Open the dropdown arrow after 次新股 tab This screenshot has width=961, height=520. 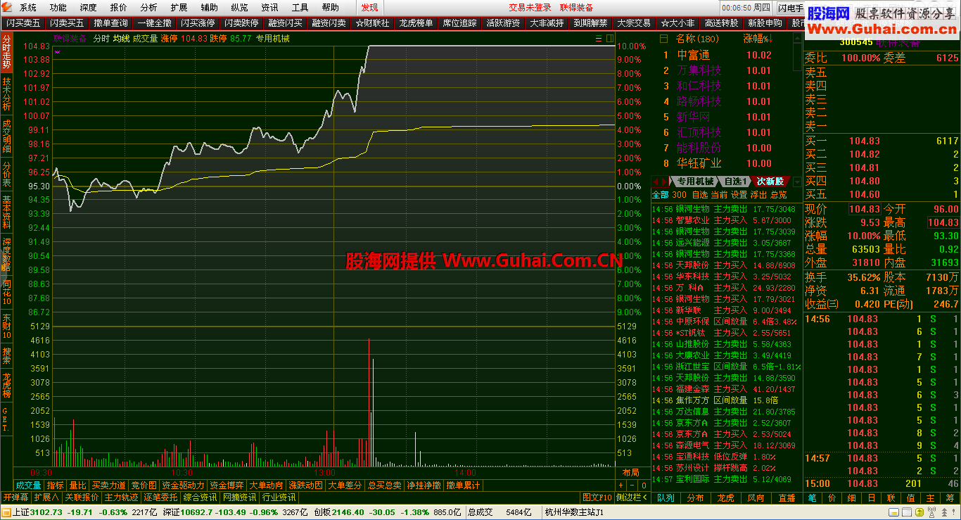(x=797, y=182)
